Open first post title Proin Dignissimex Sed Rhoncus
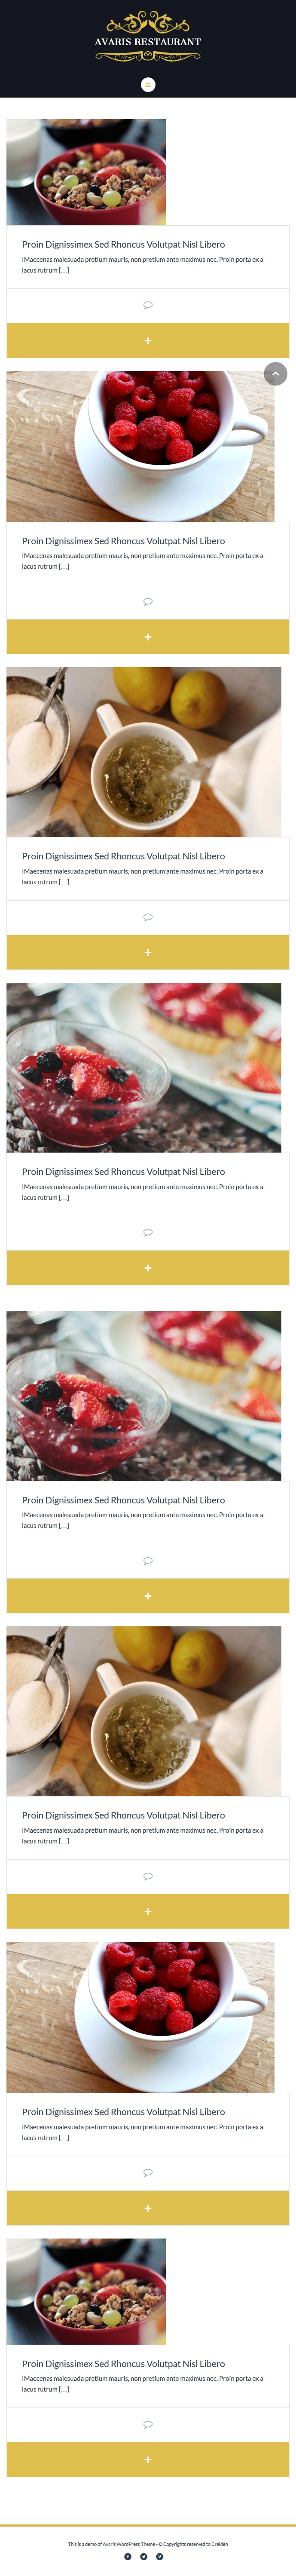 point(123,244)
